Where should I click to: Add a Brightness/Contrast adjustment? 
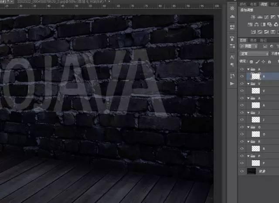pos(253,17)
